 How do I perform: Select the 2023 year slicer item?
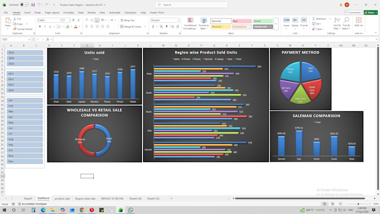point(25,53)
